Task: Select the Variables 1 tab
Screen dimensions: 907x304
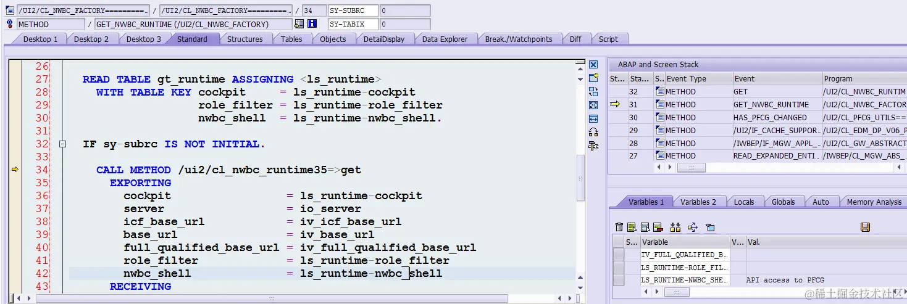Action: 646,202
